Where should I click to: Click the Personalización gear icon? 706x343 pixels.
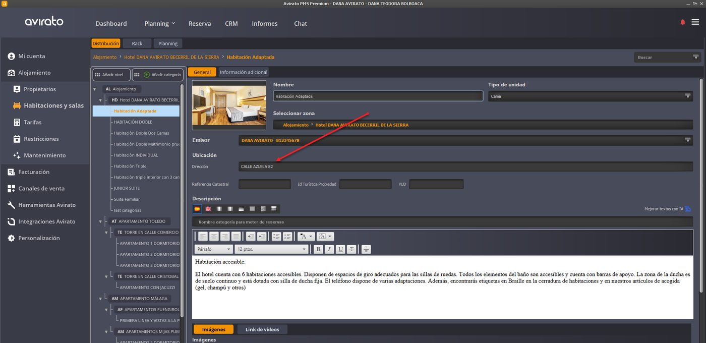11,238
